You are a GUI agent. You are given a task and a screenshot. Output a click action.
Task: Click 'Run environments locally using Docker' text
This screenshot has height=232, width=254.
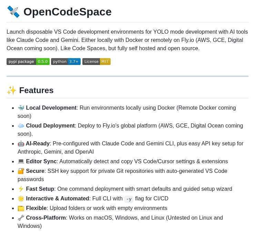[127, 108]
